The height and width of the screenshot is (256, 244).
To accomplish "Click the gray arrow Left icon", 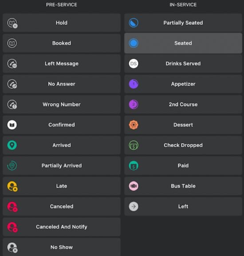I will (134, 206).
